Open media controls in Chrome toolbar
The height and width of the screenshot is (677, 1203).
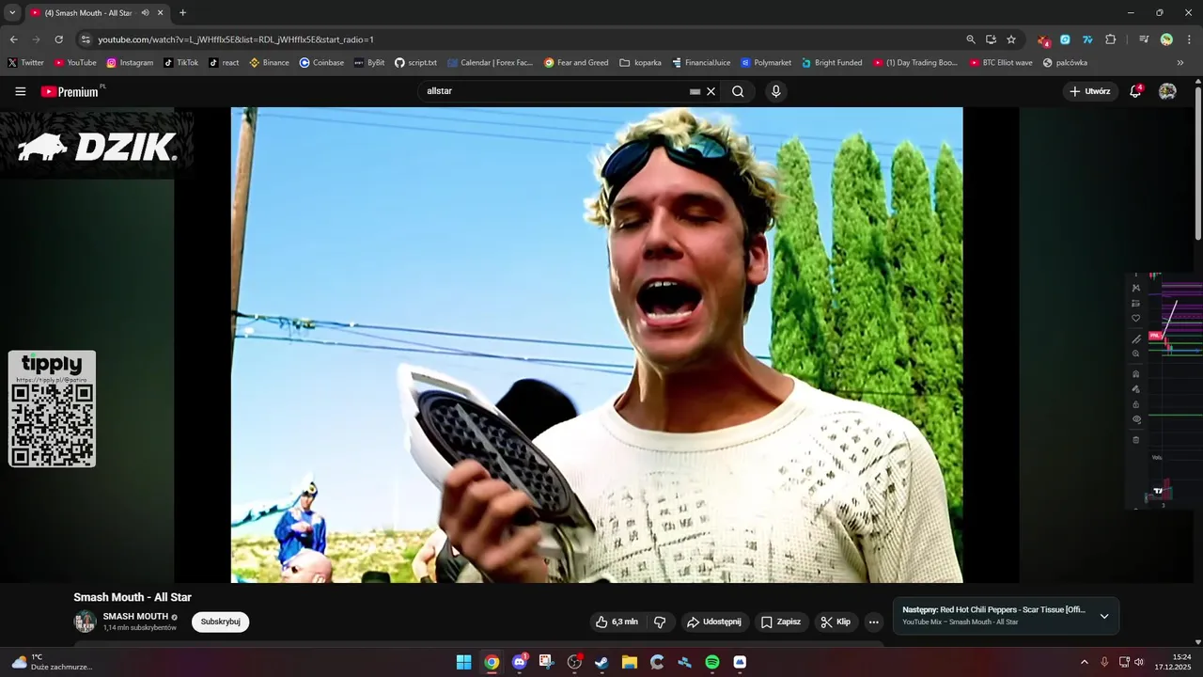pos(1144,39)
